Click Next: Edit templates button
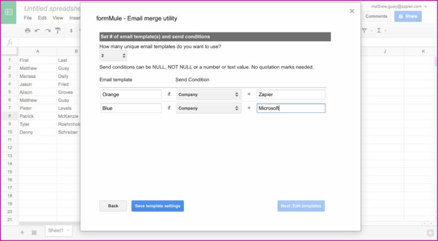 [301, 206]
